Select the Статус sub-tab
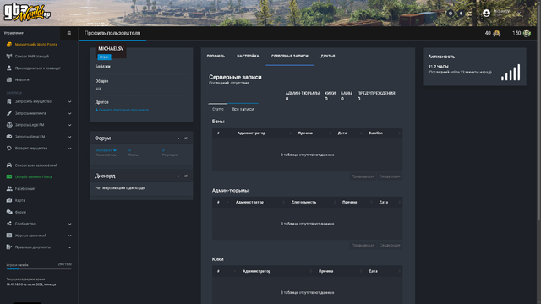Image resolution: width=541 pixels, height=304 pixels. pyautogui.click(x=218, y=109)
